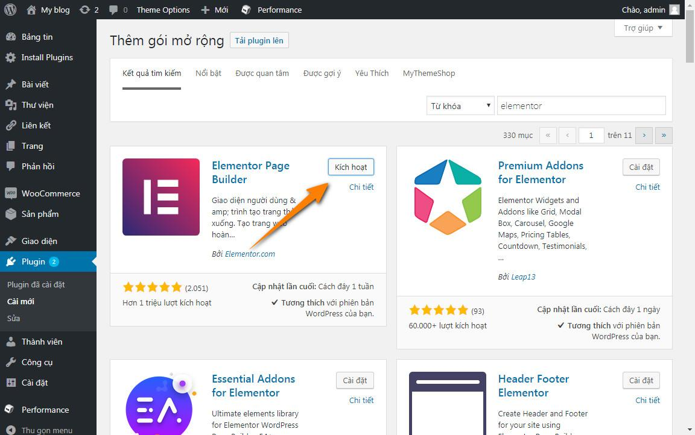Click sidebar Performance cube icon

9,410
